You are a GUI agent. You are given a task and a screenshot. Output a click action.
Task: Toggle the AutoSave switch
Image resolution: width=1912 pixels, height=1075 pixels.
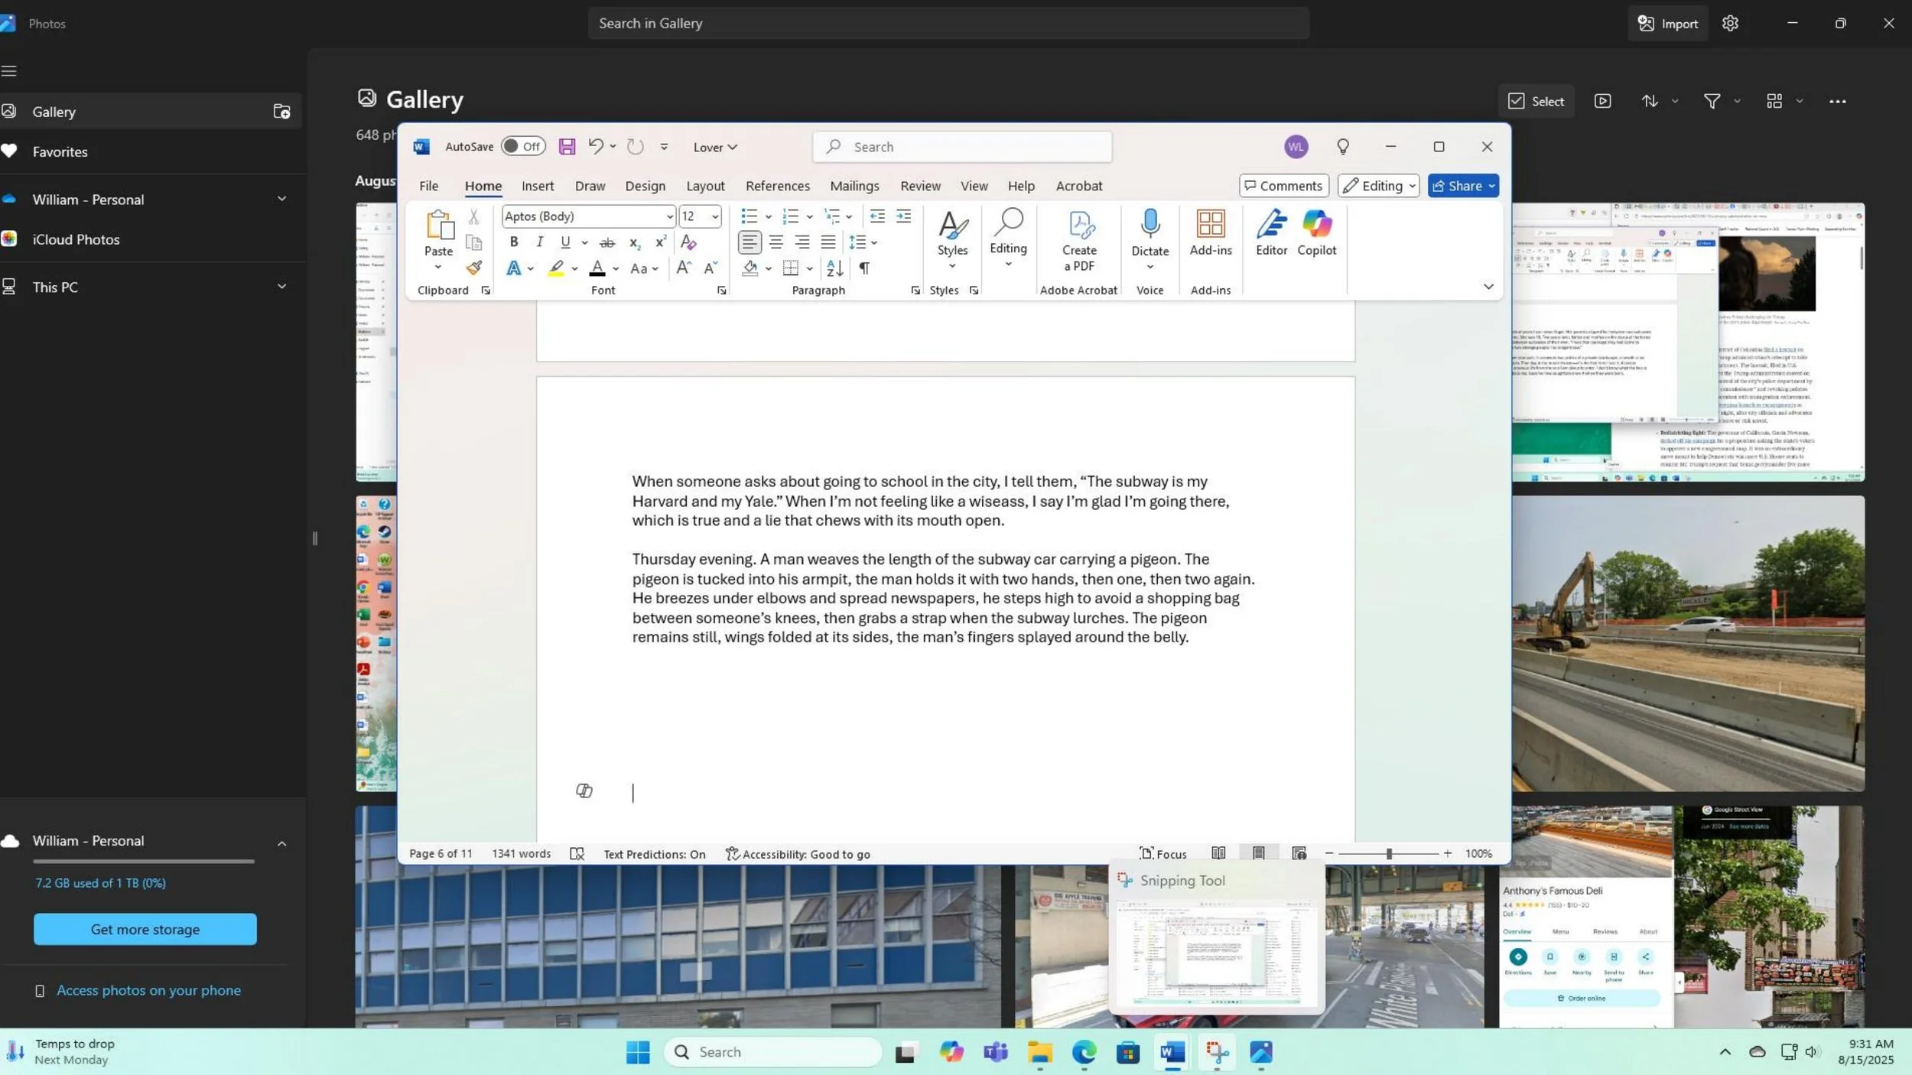point(523,147)
